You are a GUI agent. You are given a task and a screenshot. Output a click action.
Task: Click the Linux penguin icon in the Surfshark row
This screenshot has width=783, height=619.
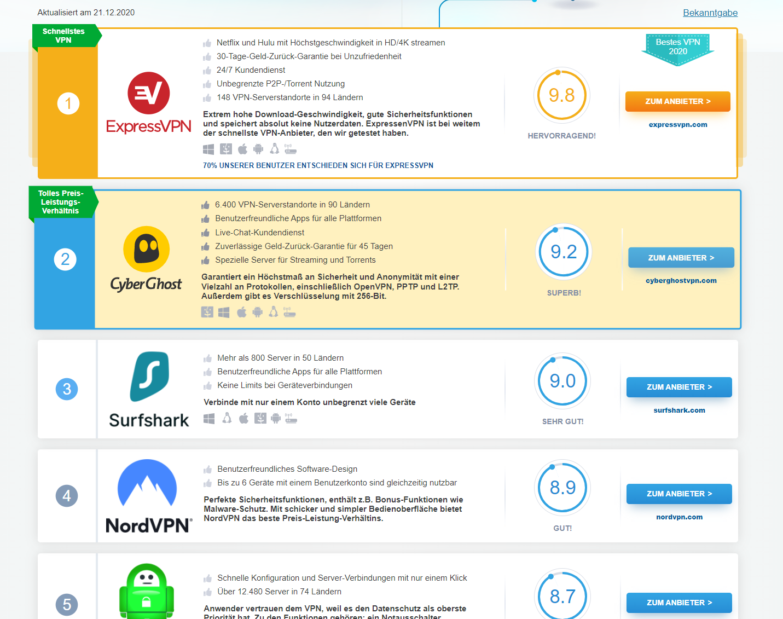pyautogui.click(x=227, y=418)
